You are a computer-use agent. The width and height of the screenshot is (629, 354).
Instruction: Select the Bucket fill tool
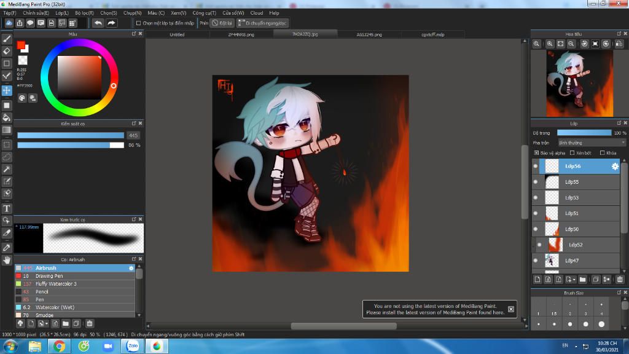point(7,117)
